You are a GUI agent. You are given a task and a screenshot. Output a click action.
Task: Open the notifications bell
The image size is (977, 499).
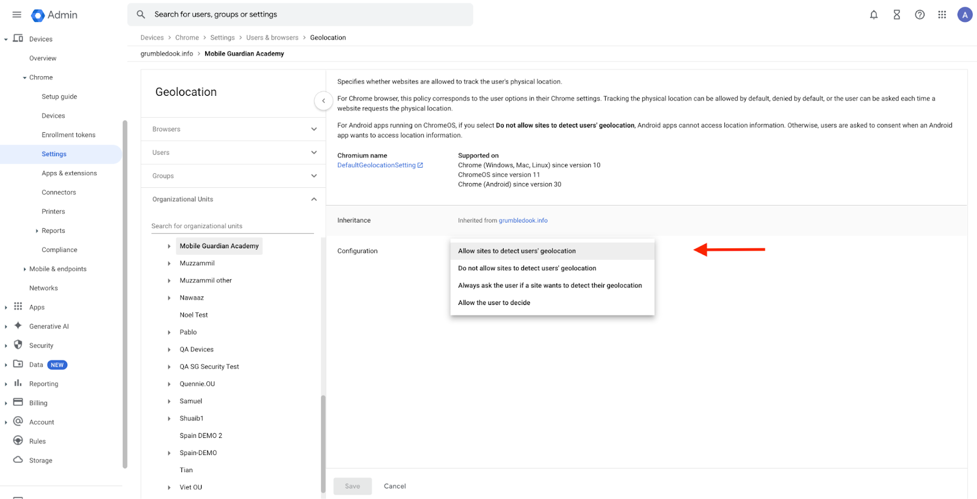pyautogui.click(x=874, y=15)
